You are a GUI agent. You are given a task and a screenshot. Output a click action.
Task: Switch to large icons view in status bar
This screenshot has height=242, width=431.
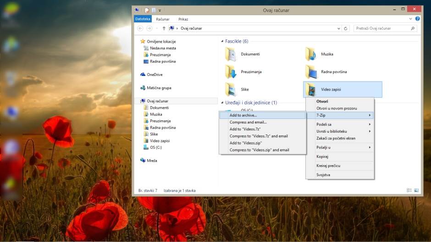click(416, 190)
